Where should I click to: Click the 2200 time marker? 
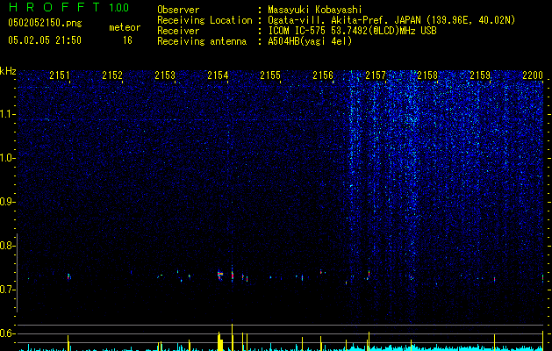533,75
